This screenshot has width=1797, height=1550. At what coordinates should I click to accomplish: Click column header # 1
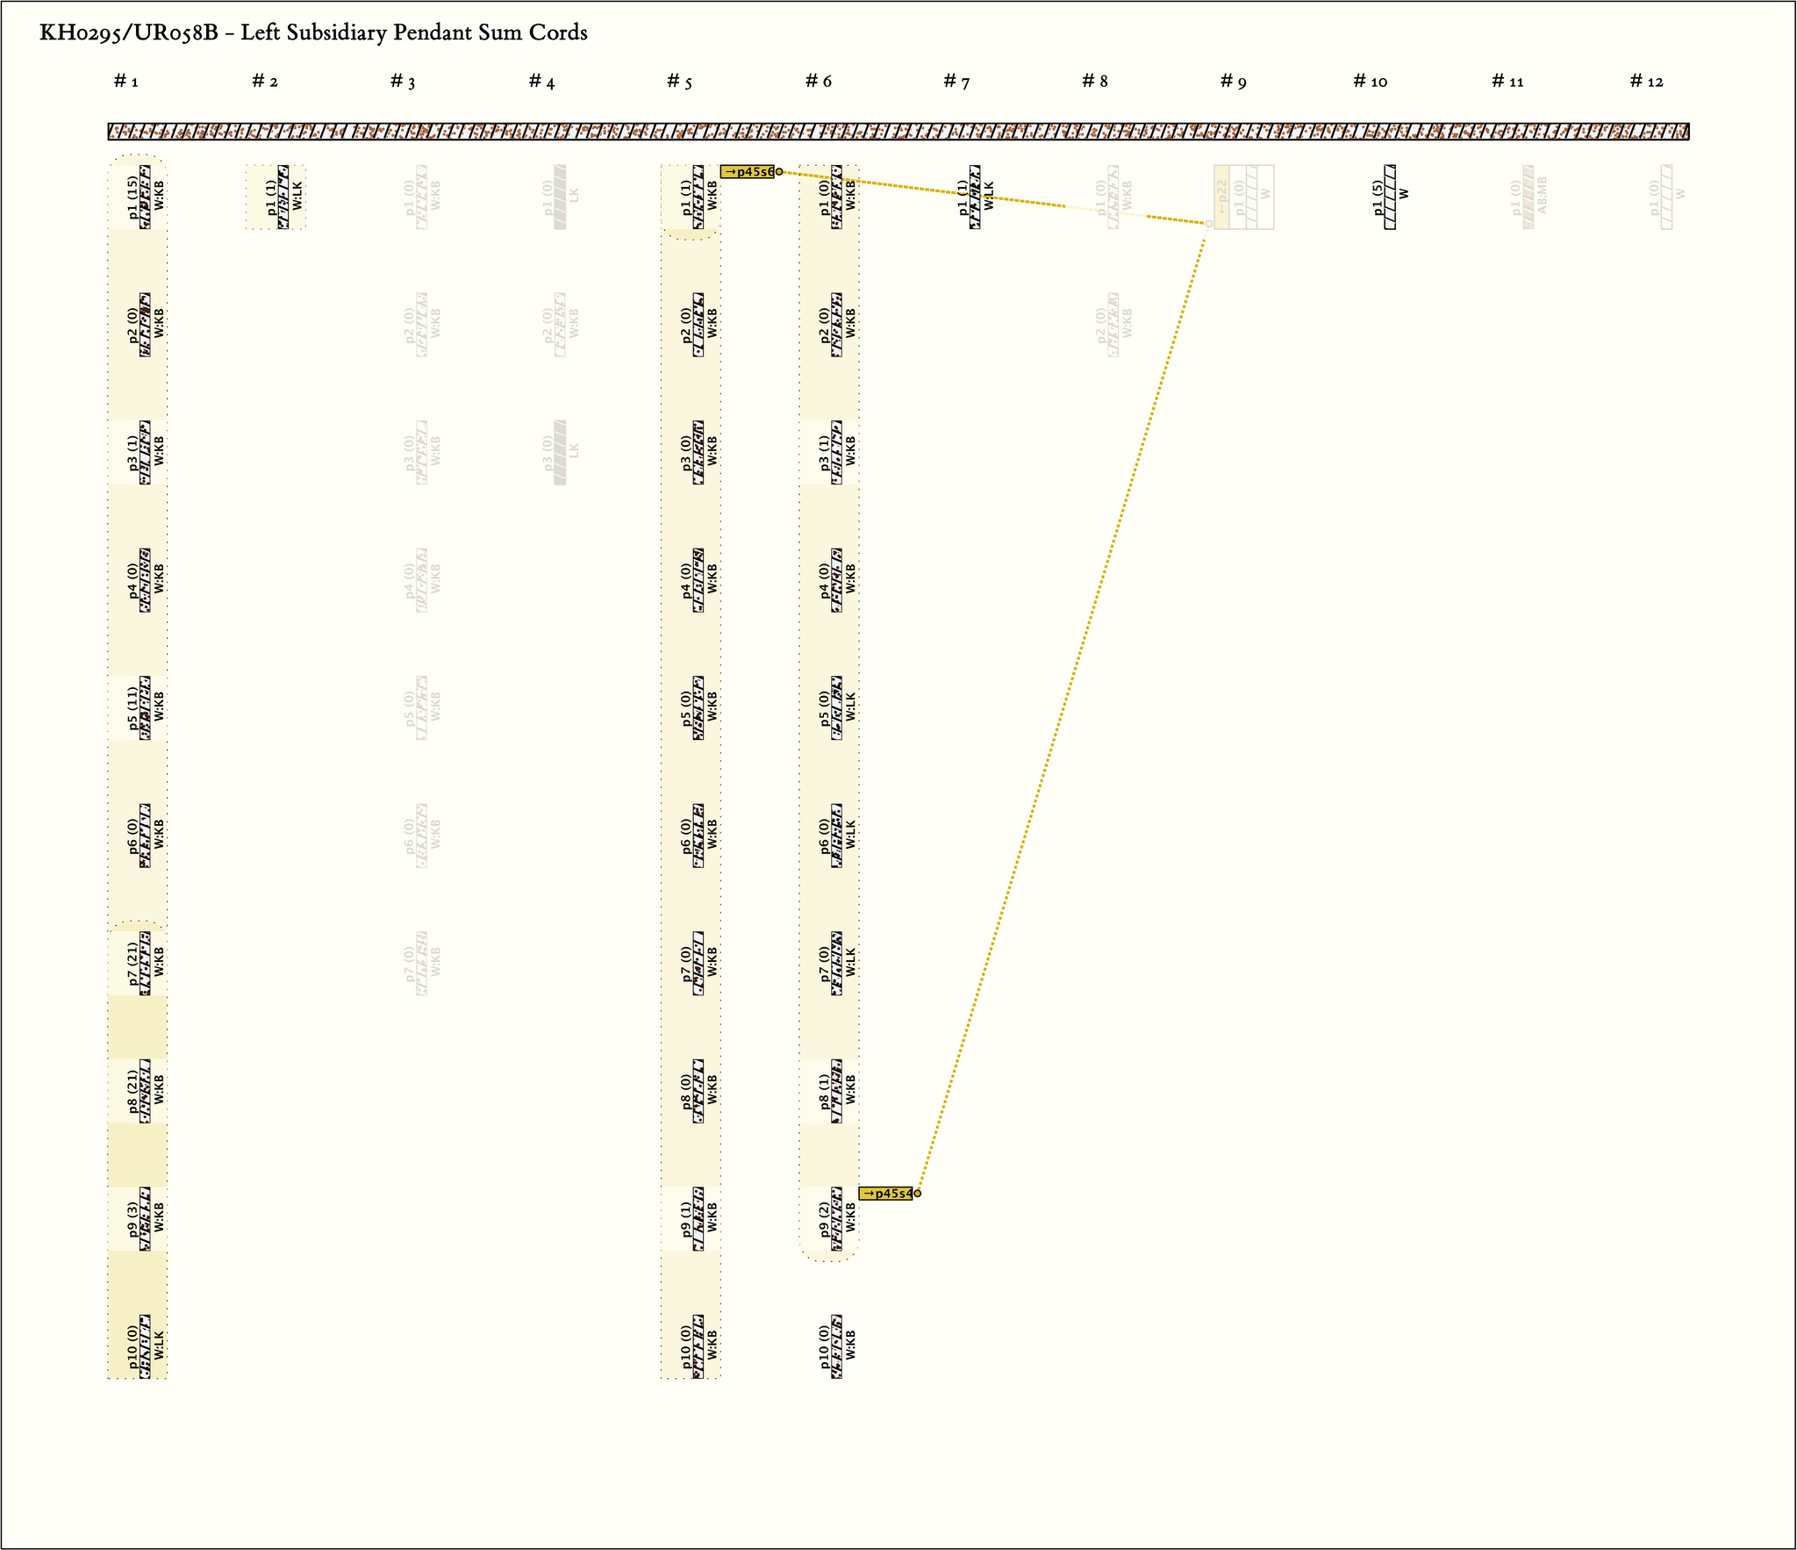126,82
